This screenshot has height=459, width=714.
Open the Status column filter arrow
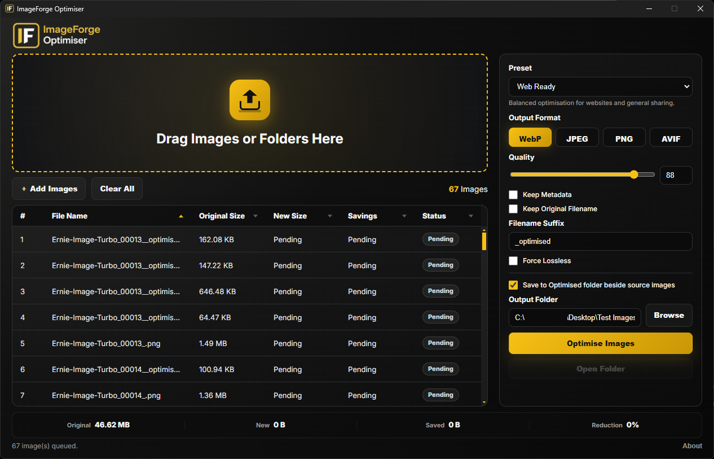(x=471, y=216)
